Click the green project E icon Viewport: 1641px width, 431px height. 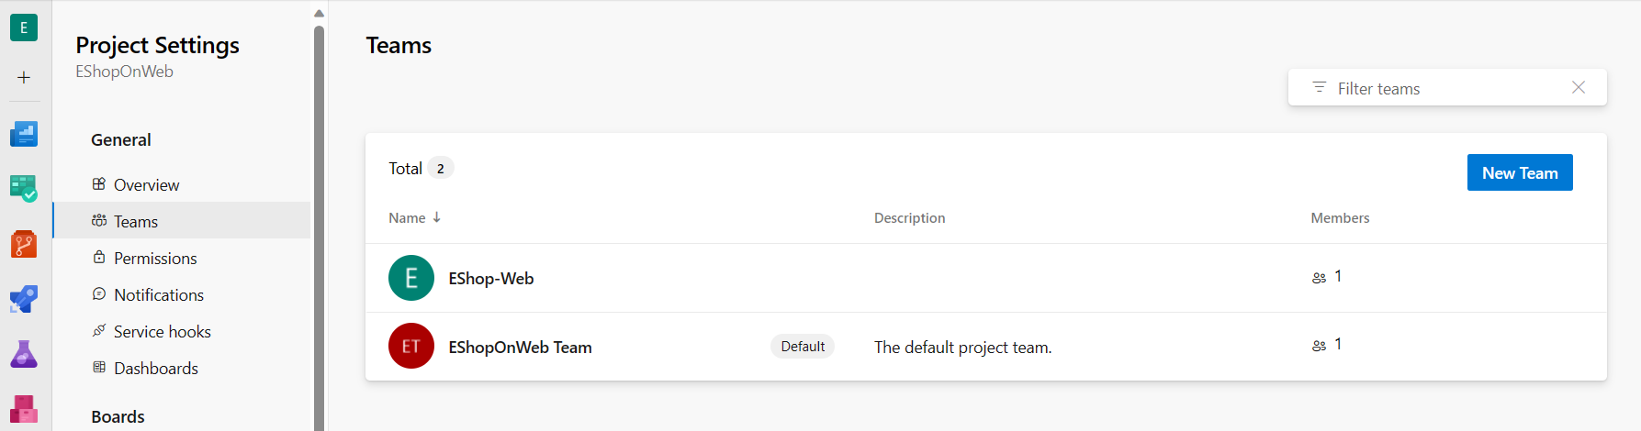[24, 28]
